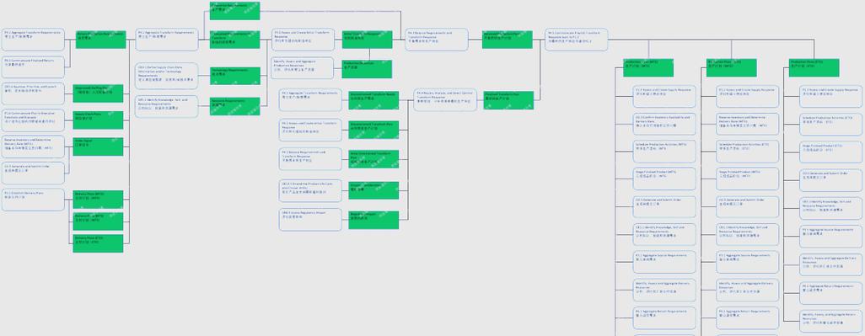Viewport: 865px width, 336px height.
Task: Click the Define Supply Chain Data Information box
Action: coord(167,76)
